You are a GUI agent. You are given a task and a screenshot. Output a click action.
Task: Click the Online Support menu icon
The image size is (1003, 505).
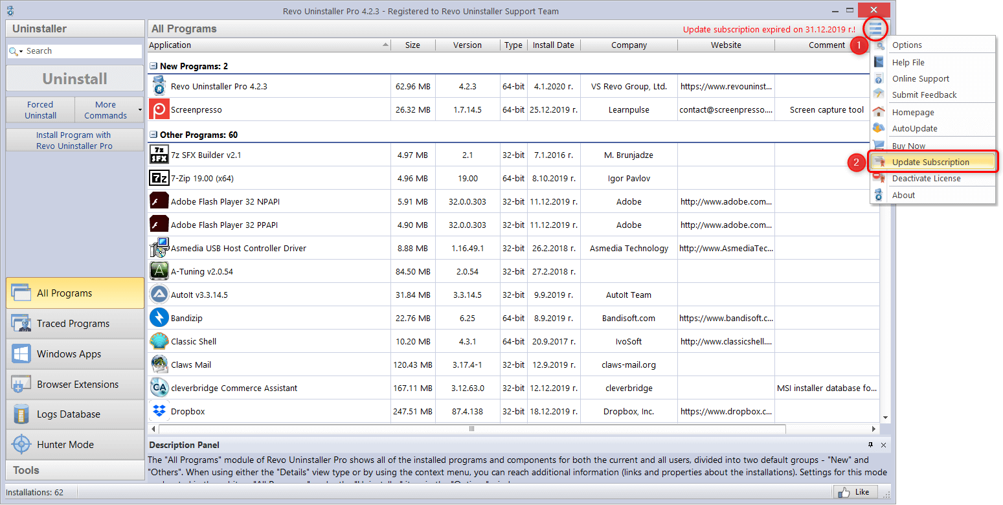879,78
